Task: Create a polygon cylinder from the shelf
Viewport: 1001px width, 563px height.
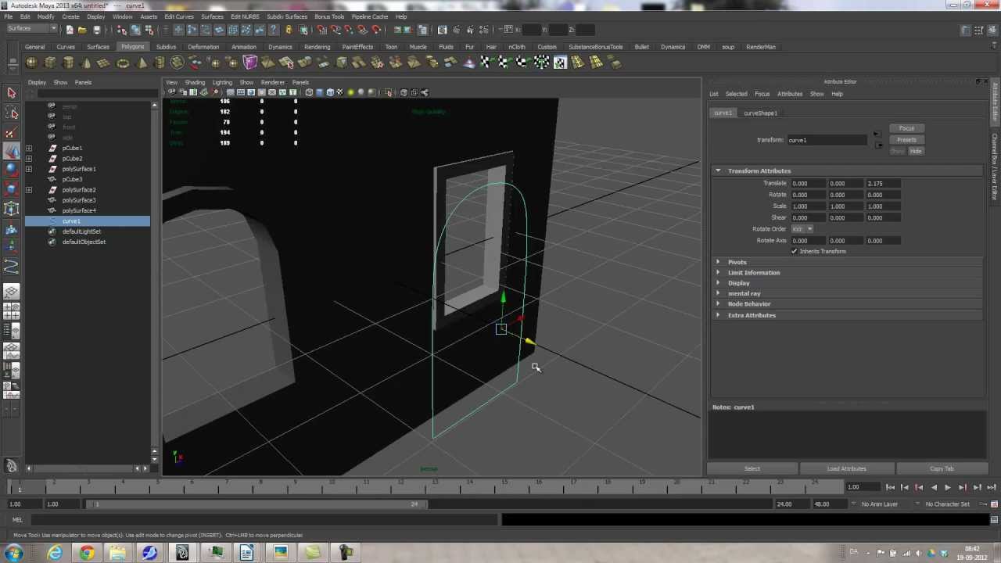Action: pos(68,63)
